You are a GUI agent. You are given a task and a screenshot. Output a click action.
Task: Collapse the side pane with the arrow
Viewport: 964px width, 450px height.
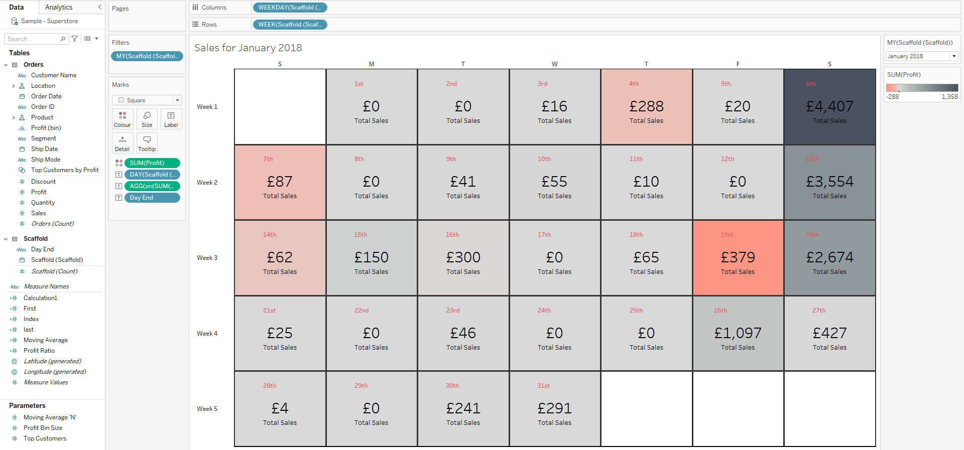click(x=99, y=7)
